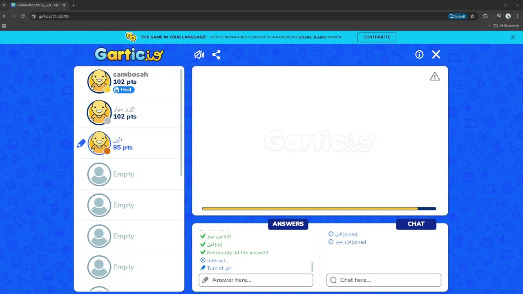523x294 pixels.
Task: Exit the room with the X icon
Action: tap(436, 55)
